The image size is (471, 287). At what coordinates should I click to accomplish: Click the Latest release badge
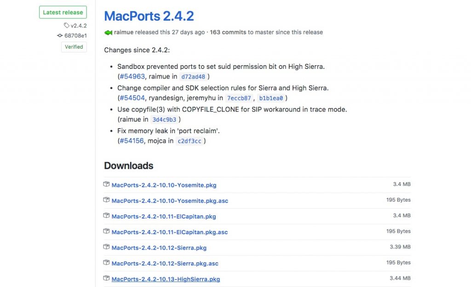tap(63, 12)
